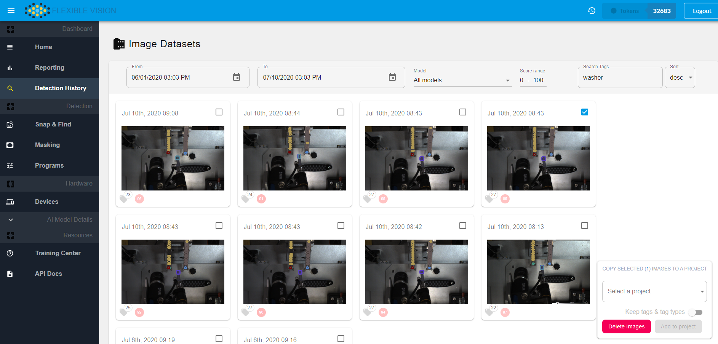Viewport: 718px width, 344px height.
Task: Uncheck the selected Jul 10th 08:43 image
Action: 585,112
